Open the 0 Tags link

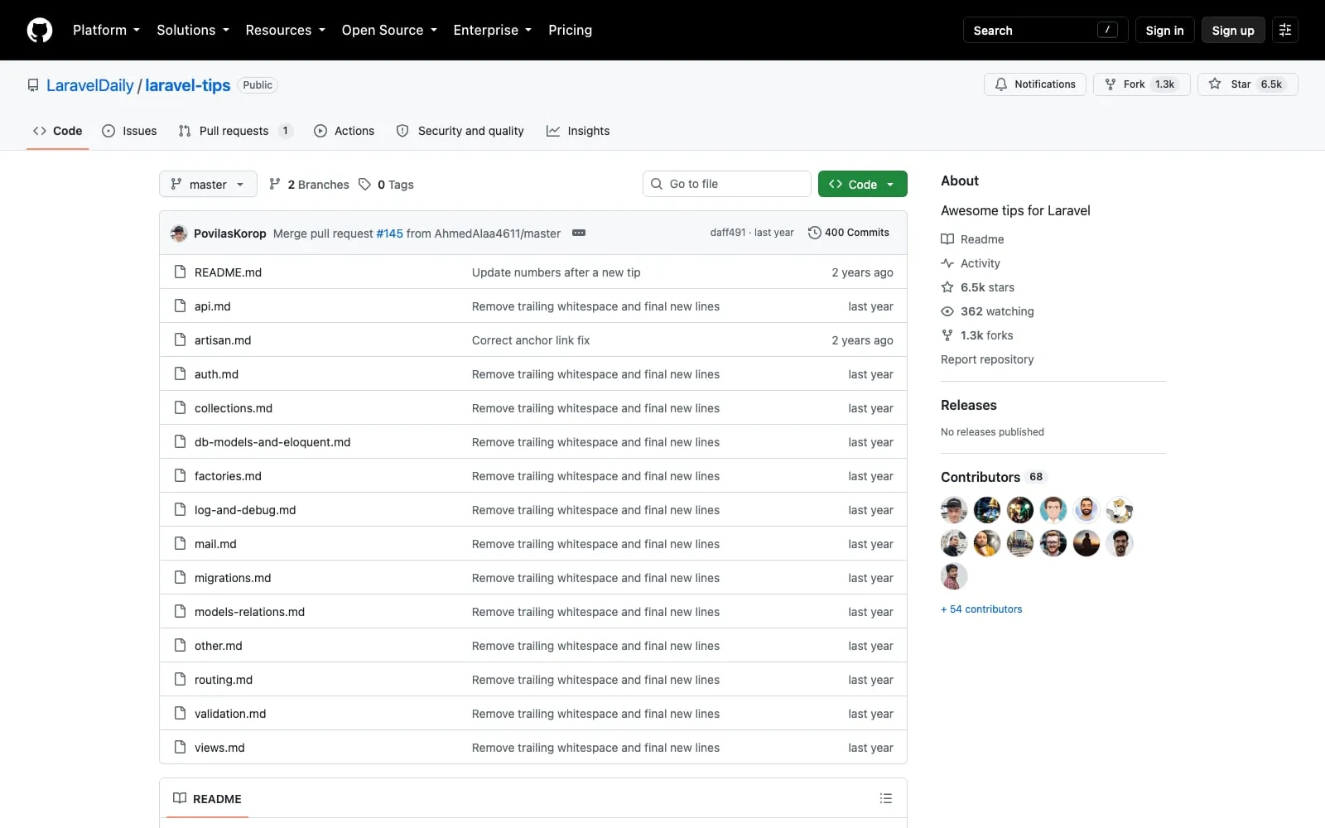[386, 185]
